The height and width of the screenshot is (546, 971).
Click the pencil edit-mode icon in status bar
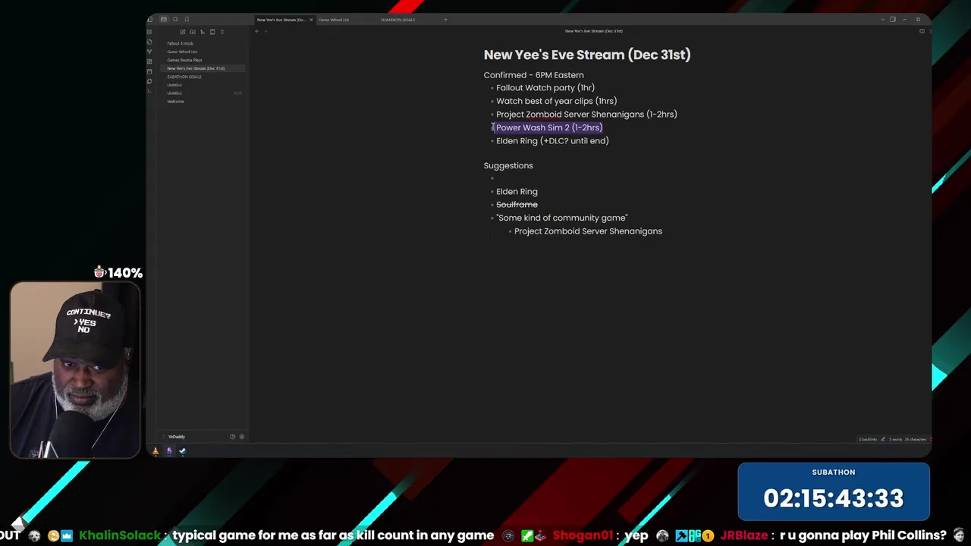tap(882, 439)
